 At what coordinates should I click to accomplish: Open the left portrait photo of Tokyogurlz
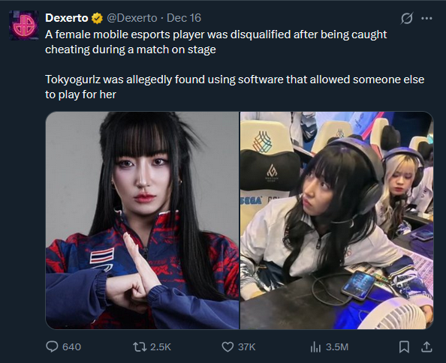142,220
